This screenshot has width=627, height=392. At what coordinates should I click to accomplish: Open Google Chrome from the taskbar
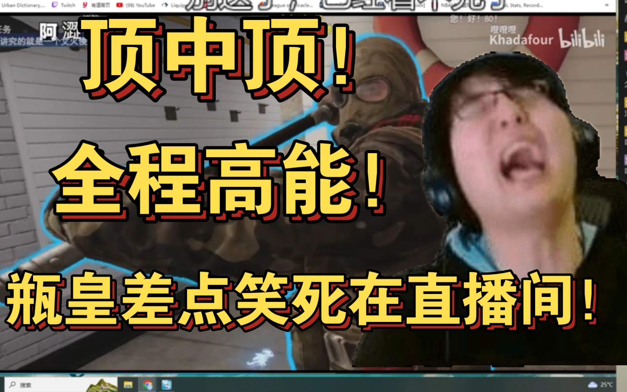click(x=147, y=385)
